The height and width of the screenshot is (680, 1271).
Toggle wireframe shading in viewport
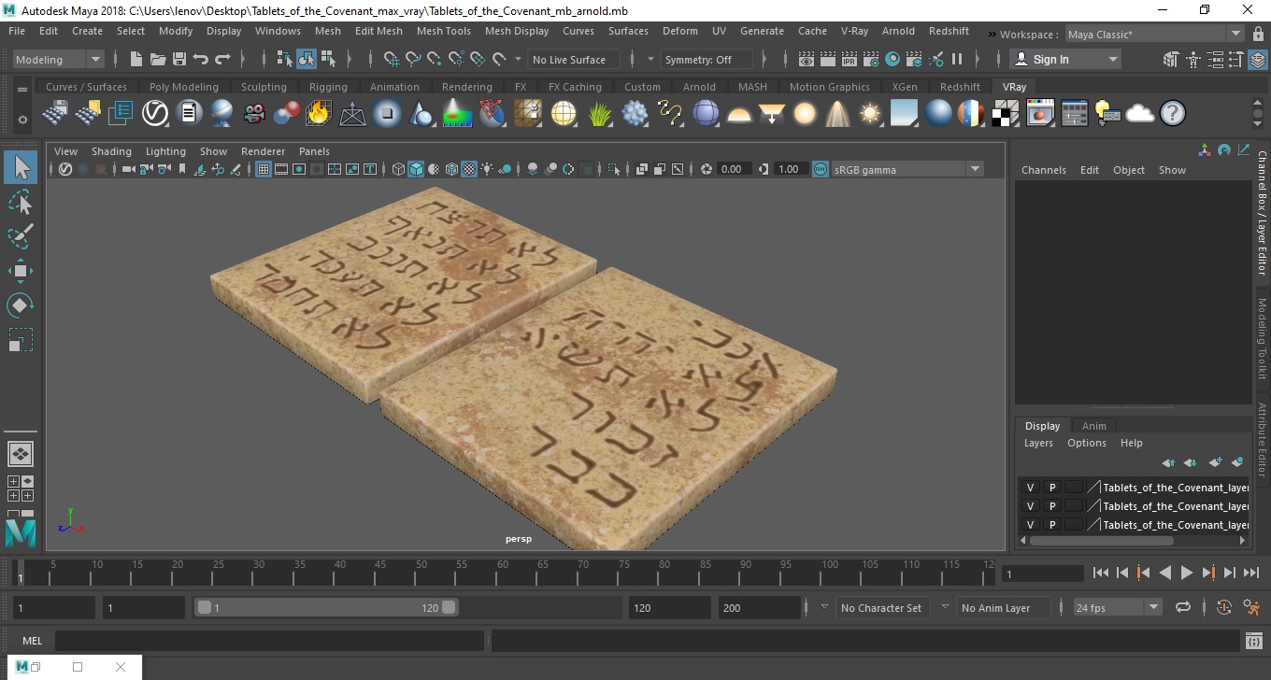pyautogui.click(x=398, y=169)
